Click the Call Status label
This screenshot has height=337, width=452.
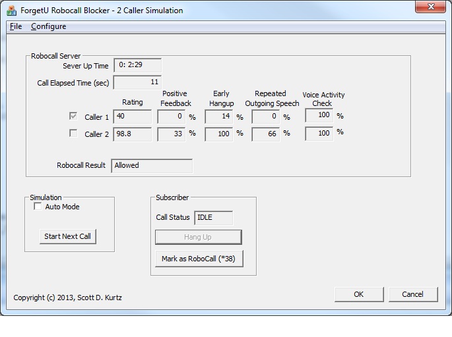tap(173, 217)
